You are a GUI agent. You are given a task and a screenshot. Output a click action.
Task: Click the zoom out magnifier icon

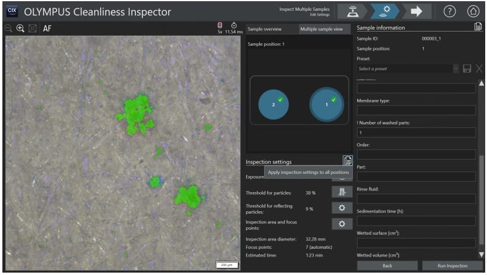[8, 28]
